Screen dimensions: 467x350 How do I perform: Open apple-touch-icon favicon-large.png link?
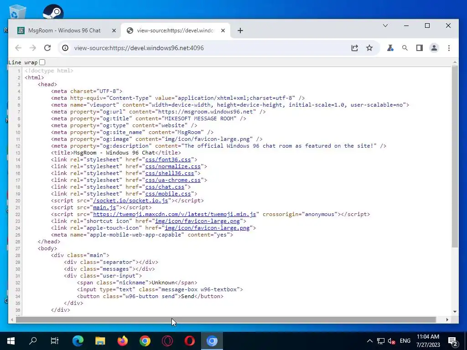point(207,228)
